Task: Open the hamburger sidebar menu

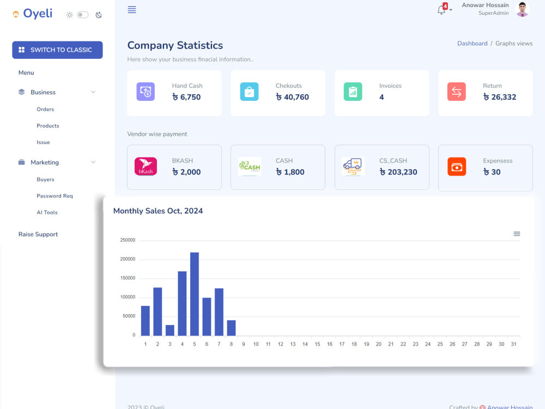Action: [x=132, y=10]
